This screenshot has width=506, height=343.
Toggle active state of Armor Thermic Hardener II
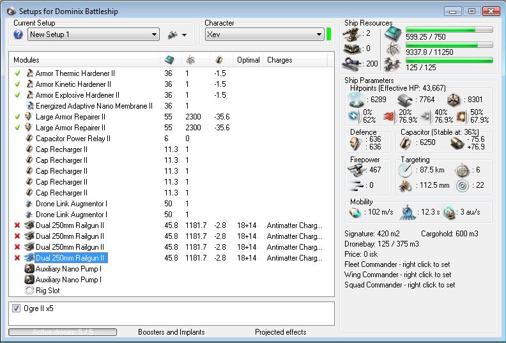[x=18, y=73]
